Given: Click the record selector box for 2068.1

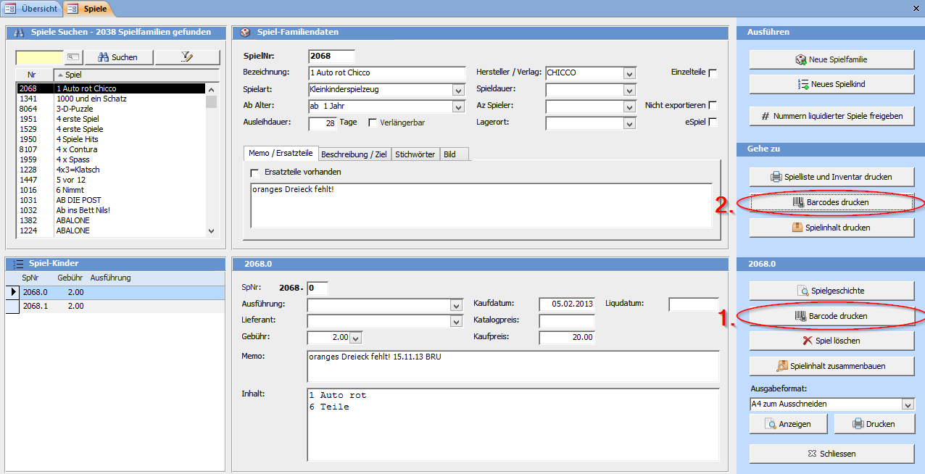Looking at the screenshot, I should coord(12,307).
